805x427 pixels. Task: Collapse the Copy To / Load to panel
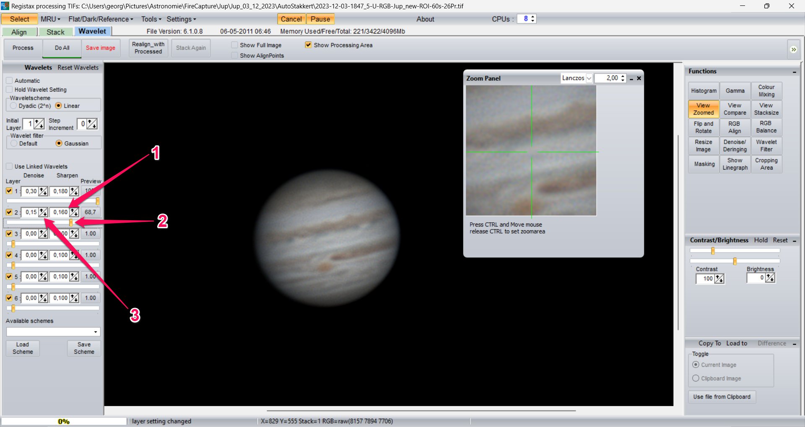point(794,344)
